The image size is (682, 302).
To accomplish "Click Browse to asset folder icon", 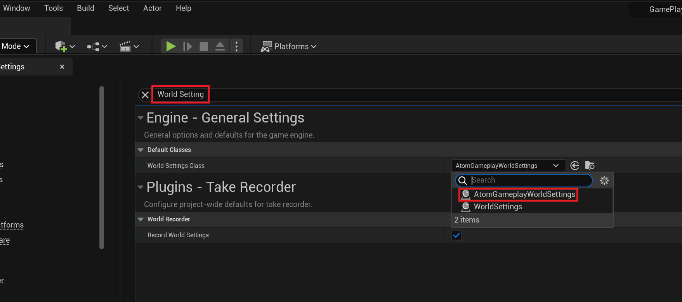I will point(590,166).
